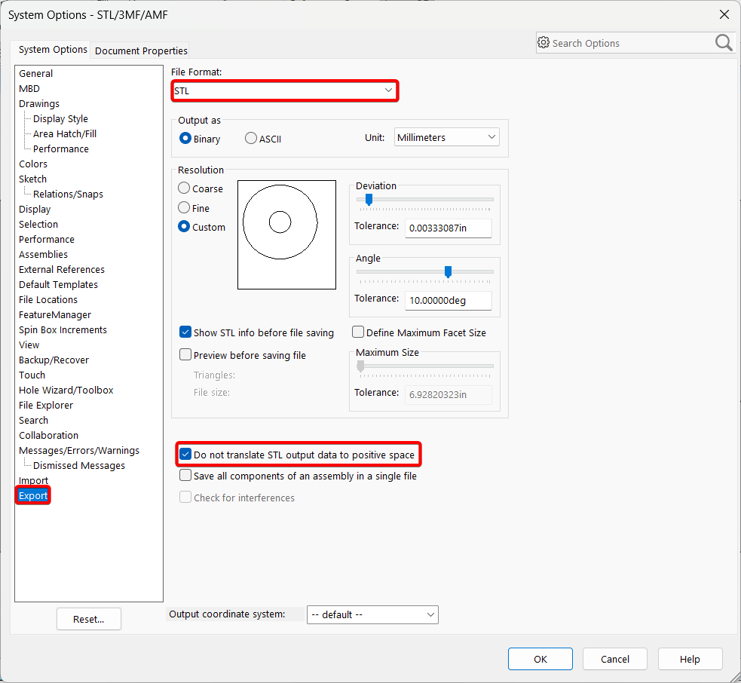Choose Custom resolution
Viewport: 741px width, 683px height.
click(184, 227)
